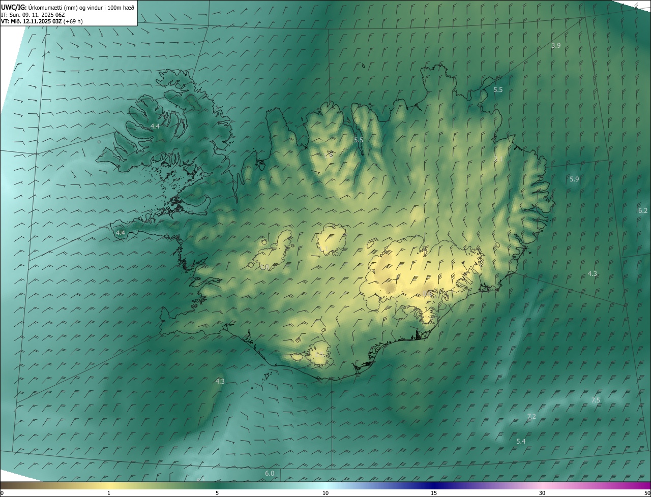Click the 4.4 value at Snæfellsnes peninsula tip

click(120, 233)
